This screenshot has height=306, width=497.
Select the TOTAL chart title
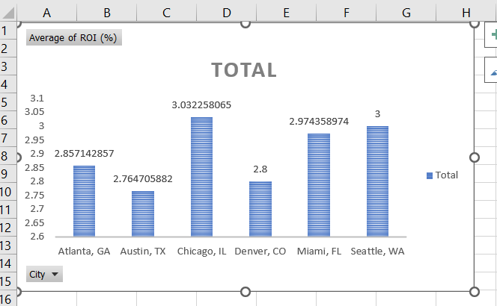(244, 70)
